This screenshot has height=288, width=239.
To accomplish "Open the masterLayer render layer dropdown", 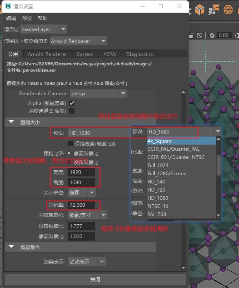I will [44, 29].
